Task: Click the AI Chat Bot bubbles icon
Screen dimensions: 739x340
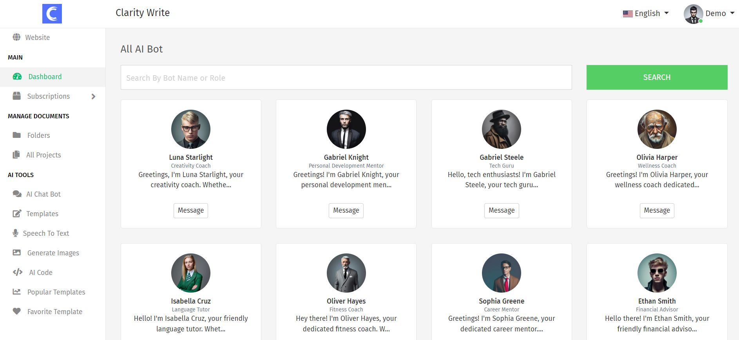Action: click(17, 194)
